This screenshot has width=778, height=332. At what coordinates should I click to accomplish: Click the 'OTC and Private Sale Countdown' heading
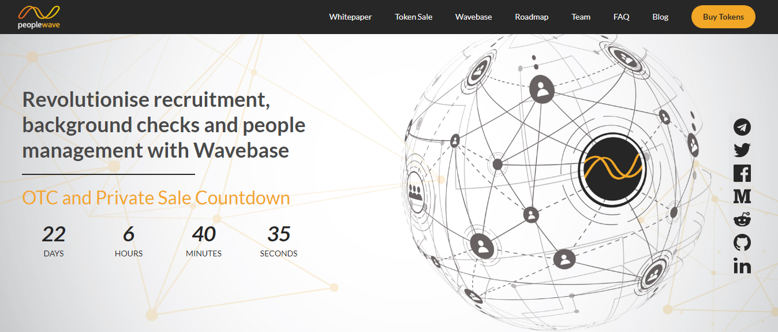156,197
